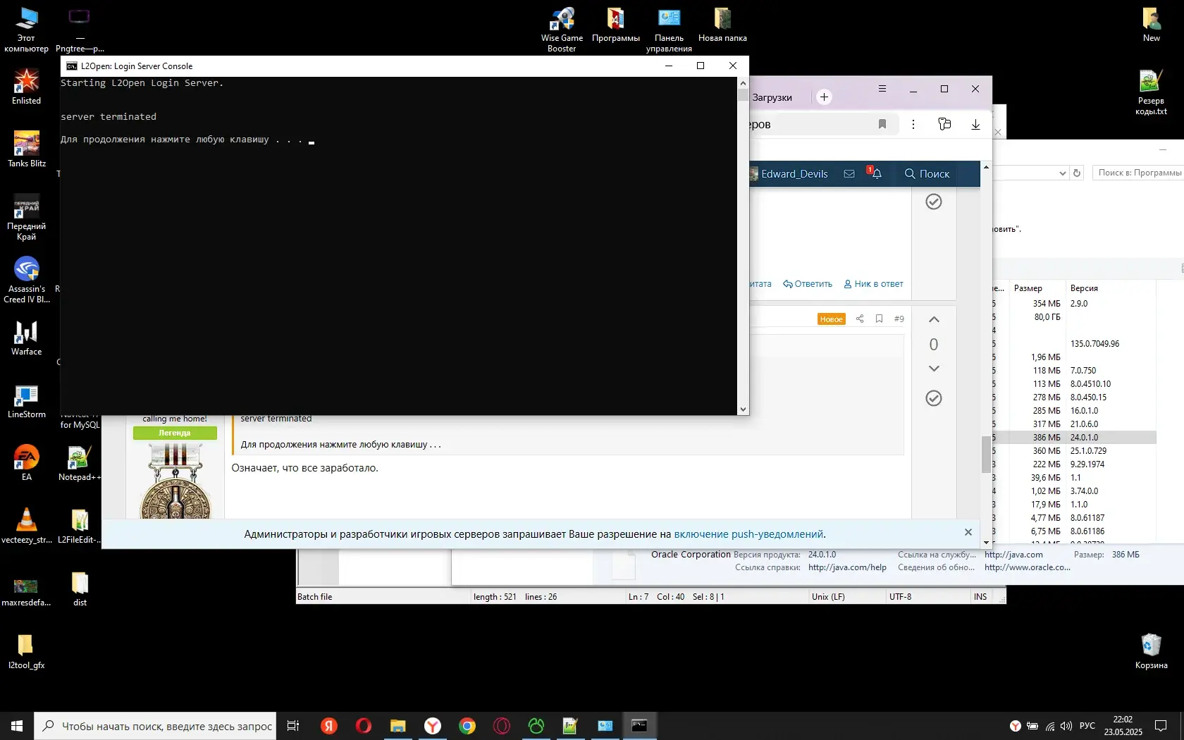Screen dimensions: 1184x740
Task: Upvote post #9 with the up arrow
Action: click(x=934, y=319)
